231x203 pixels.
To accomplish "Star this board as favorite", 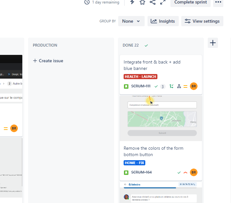I will coord(142,2).
